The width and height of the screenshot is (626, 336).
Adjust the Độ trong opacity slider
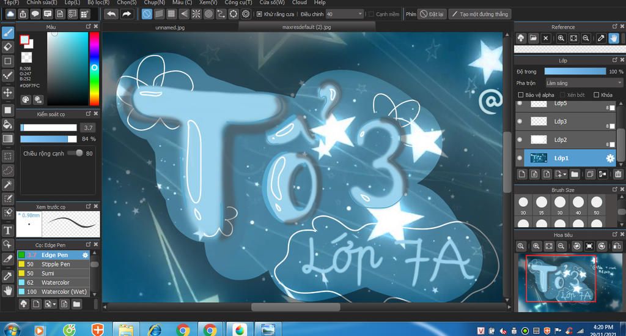[x=575, y=71]
